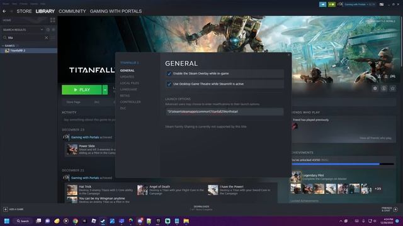Open Roblox icon on taskbar
403x226 pixels.
click(x=94, y=221)
